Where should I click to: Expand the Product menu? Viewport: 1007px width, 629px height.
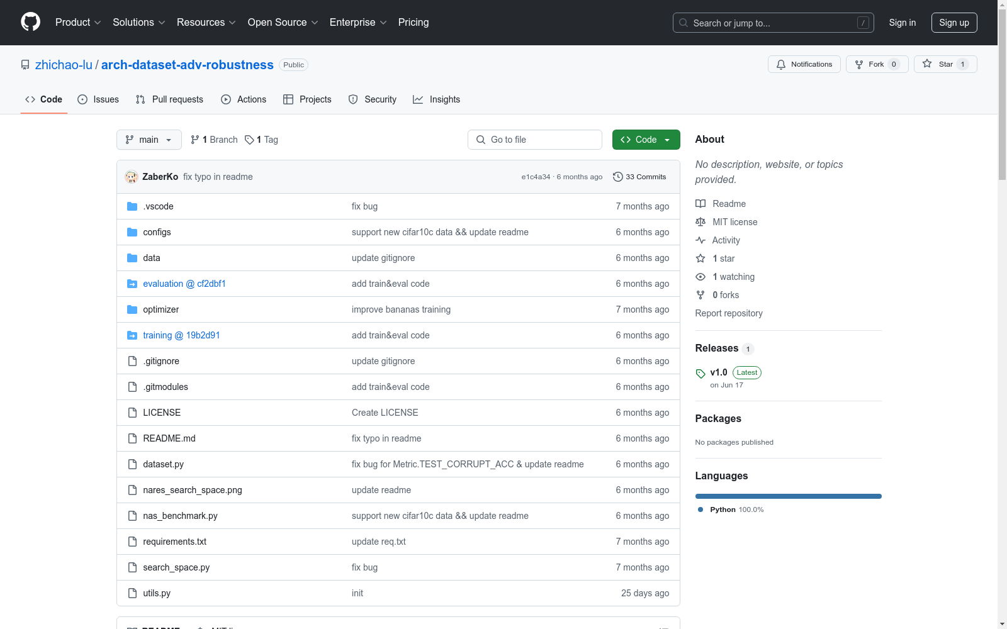78,23
